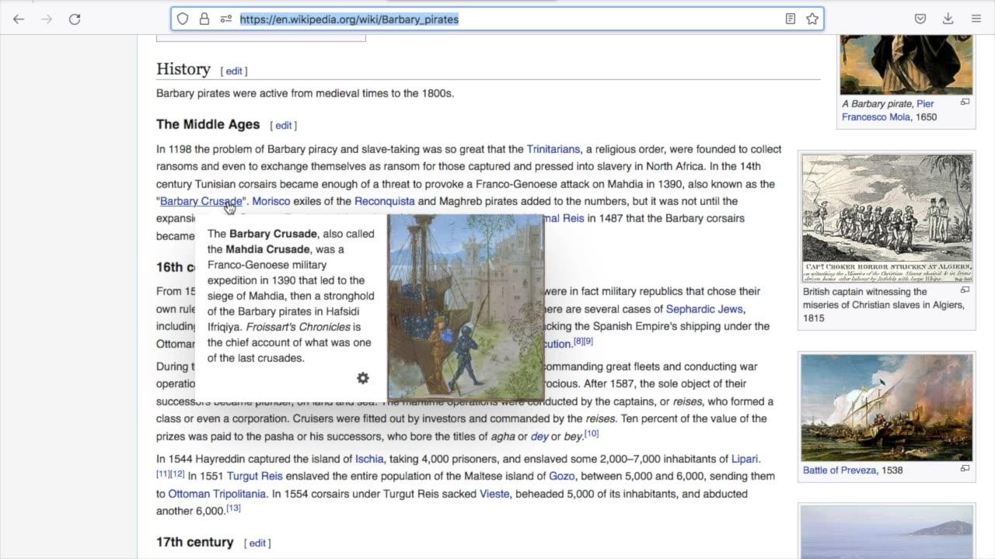This screenshot has width=995, height=559.
Task: Jump to citation 12
Action: [177, 474]
